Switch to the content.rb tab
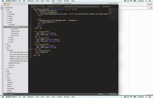This screenshot has width=153, height=98. pos(51,7)
